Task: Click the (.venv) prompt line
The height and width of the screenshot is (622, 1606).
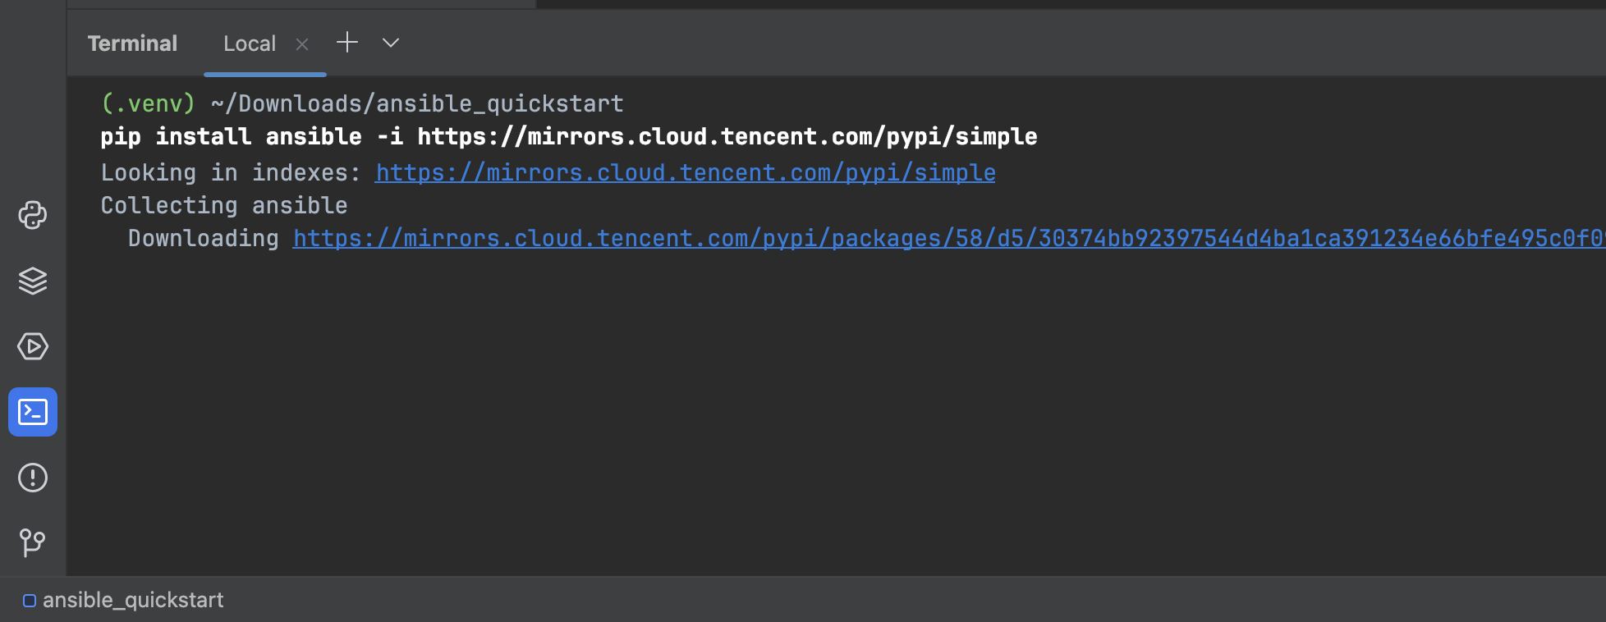Action: (361, 103)
